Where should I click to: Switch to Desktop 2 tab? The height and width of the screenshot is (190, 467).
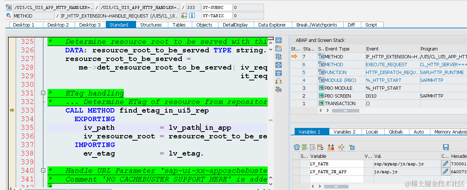coord(58,25)
